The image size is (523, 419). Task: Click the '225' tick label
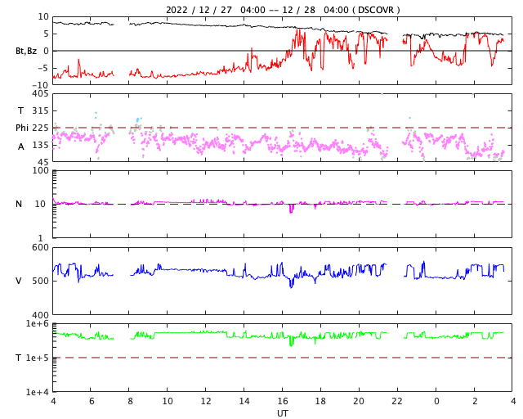[x=40, y=128]
